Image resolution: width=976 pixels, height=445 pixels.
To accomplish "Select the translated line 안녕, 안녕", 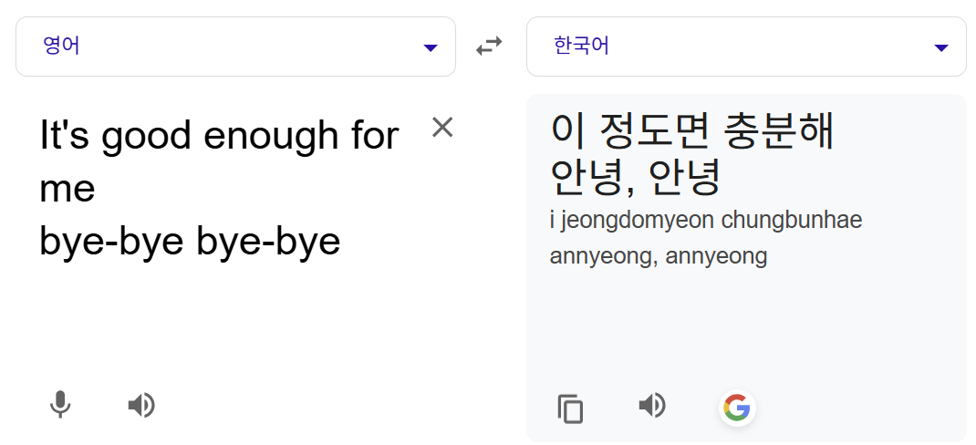I will (636, 178).
